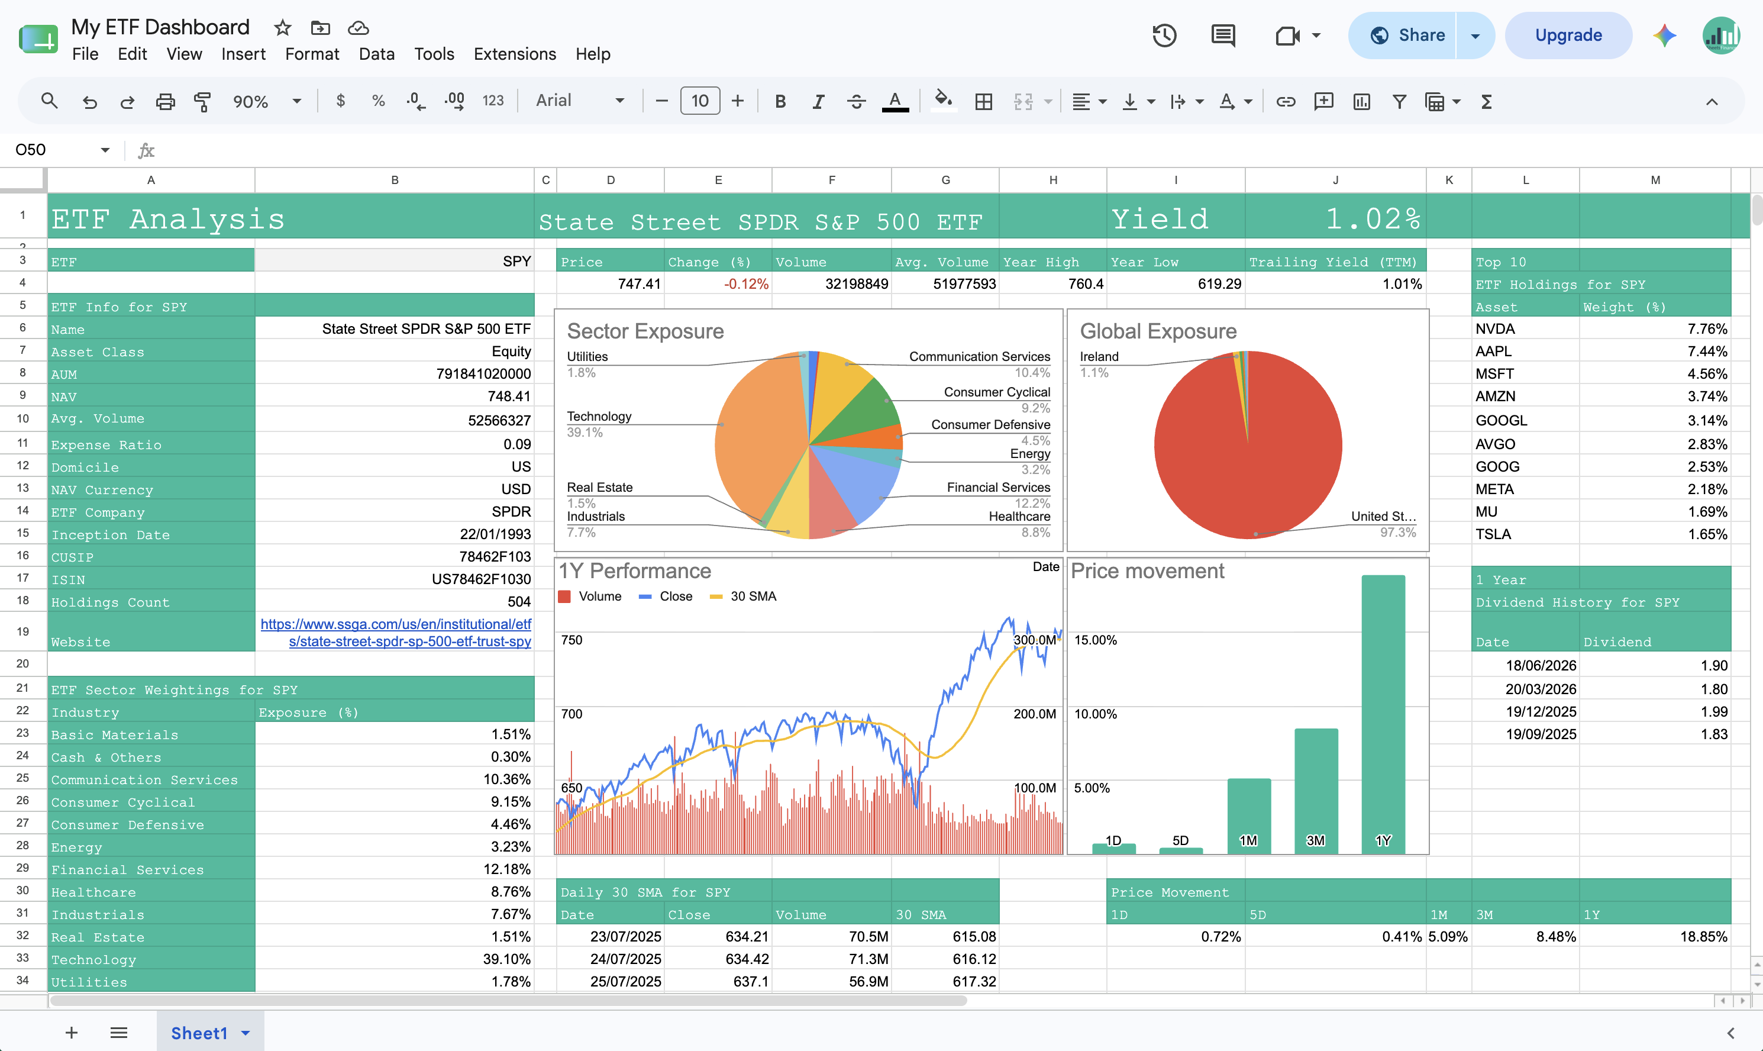Open the fill color picker
This screenshot has height=1051, width=1763.
[943, 101]
